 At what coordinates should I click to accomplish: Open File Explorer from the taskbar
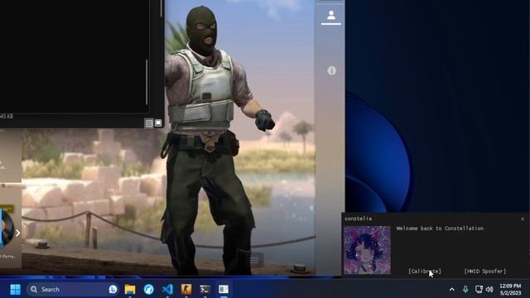[130, 289]
